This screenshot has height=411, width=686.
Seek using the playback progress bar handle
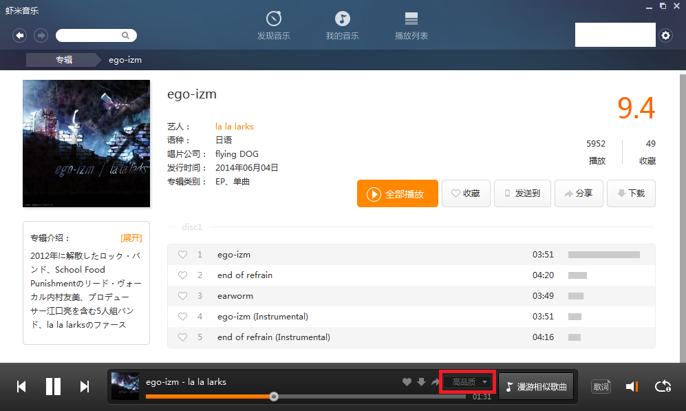point(274,397)
